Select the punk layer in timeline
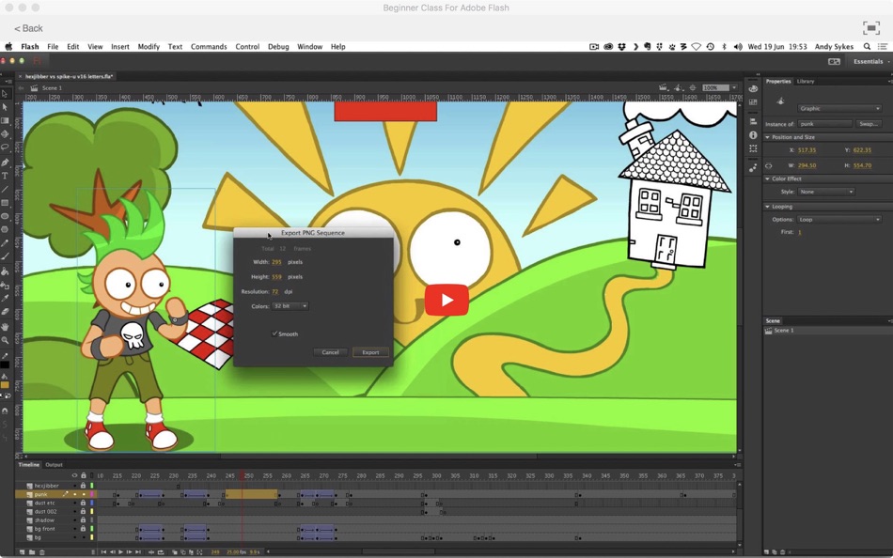893x558 pixels. (x=41, y=494)
